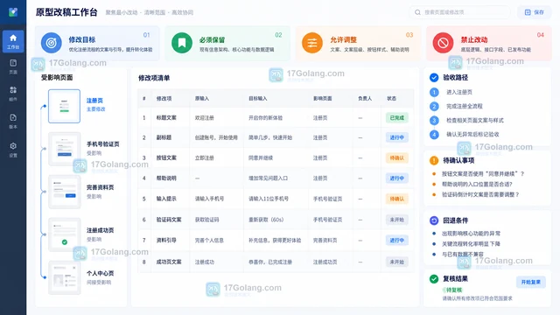Open the 工作台 home sidebar item

(13, 41)
